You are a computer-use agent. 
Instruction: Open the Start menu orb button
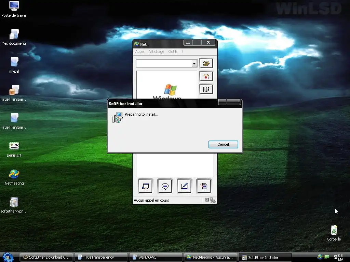[x=8, y=257]
